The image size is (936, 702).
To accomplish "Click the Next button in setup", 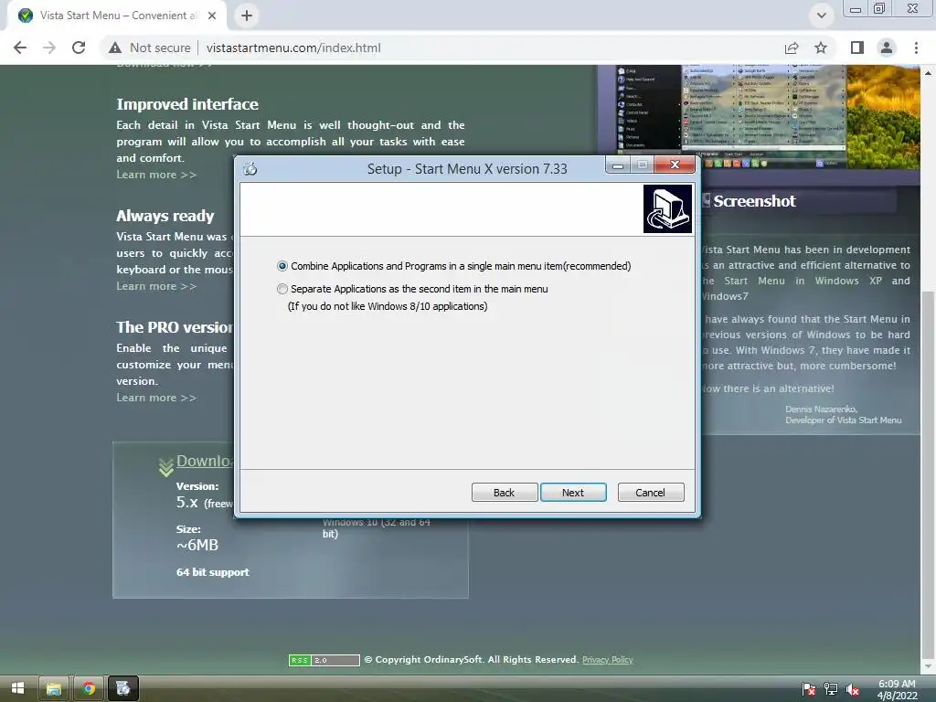I will click(x=573, y=493).
